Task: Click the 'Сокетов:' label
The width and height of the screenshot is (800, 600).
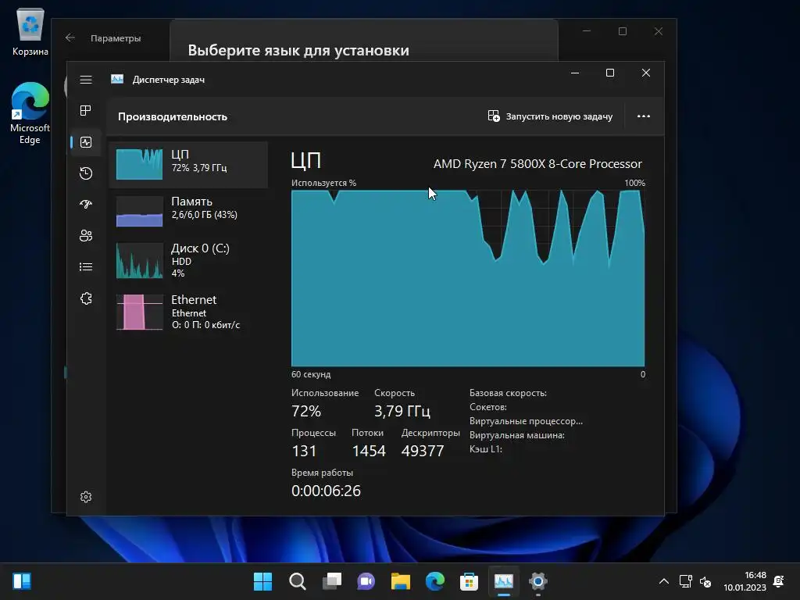Action: 487,406
